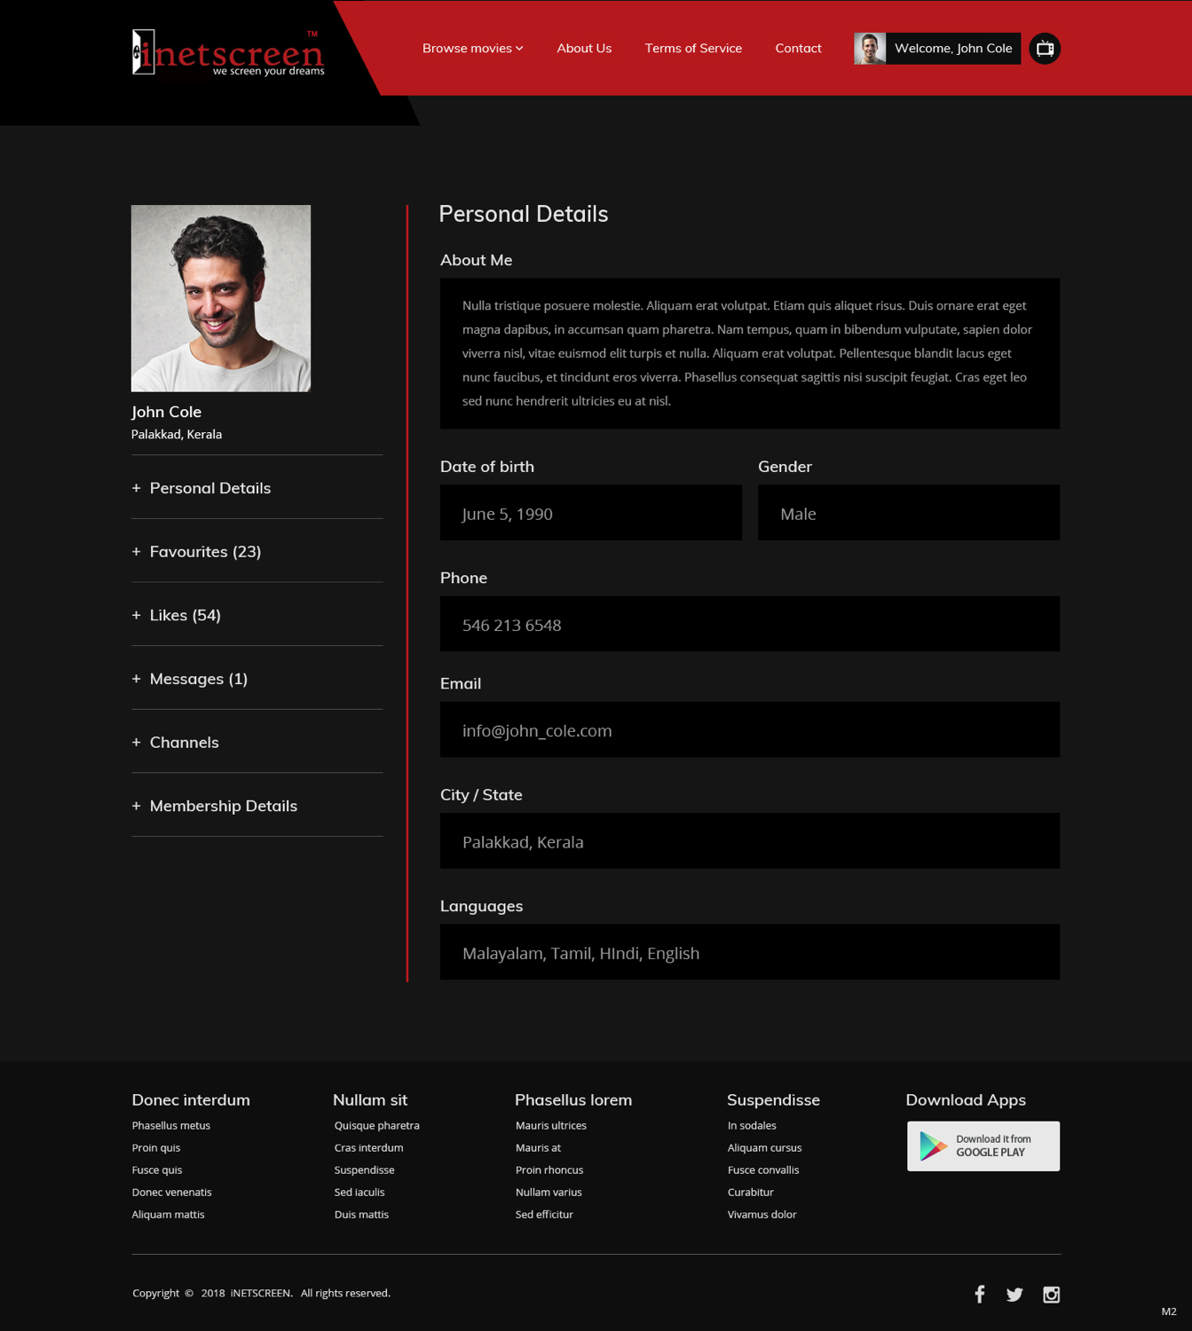Click the Email field showing info@john_cole.com
1192x1331 pixels.
750,729
